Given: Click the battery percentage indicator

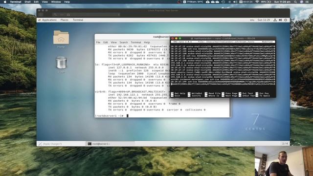Looking at the screenshot, I should pos(266,2).
